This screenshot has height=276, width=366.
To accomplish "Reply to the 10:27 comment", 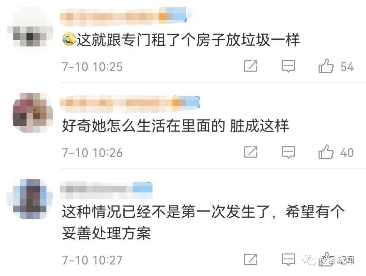I will pyautogui.click(x=288, y=260).
